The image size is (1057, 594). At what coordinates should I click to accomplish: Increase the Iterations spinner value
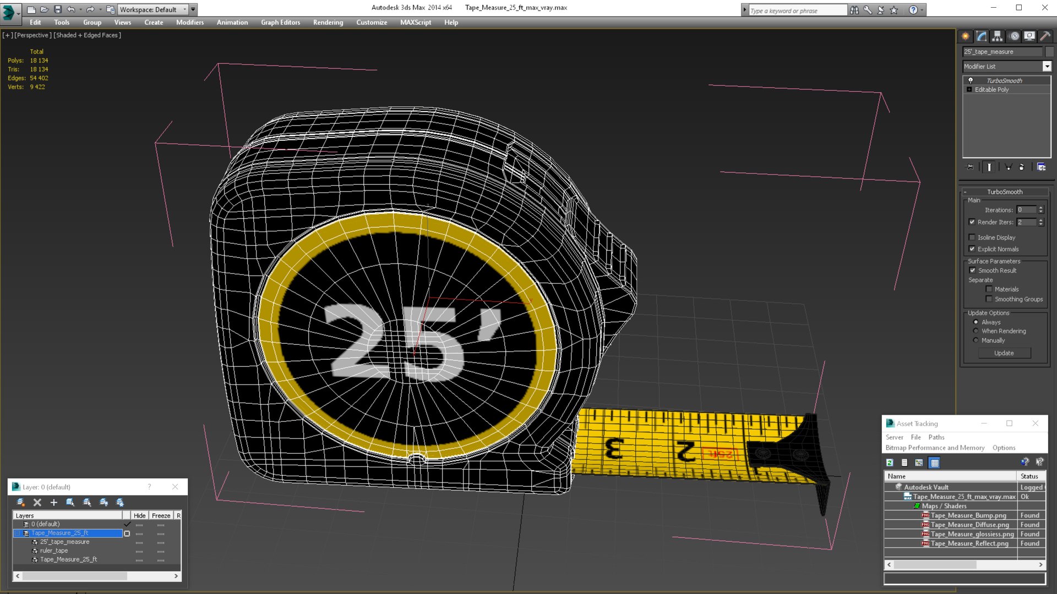click(1041, 208)
